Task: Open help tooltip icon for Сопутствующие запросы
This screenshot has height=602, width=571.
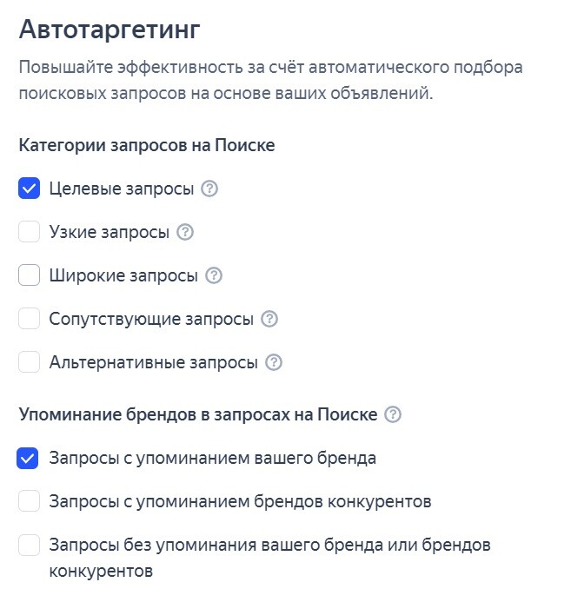Action: [x=269, y=319]
